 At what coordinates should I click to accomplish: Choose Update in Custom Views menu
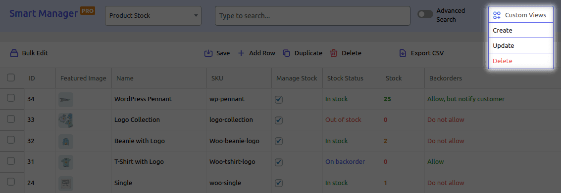click(520, 46)
